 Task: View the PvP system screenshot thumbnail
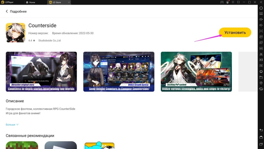coord(196,72)
